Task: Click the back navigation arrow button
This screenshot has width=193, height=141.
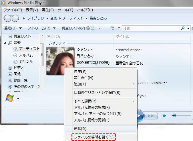Action: [7, 18]
